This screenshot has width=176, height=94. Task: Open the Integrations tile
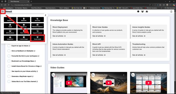click(x=10, y=38)
